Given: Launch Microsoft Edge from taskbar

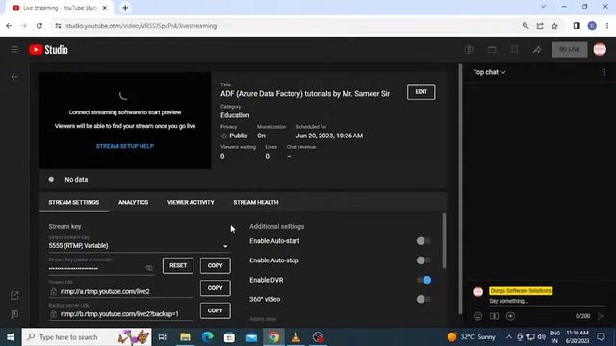Looking at the screenshot, I should pyautogui.click(x=208, y=337).
